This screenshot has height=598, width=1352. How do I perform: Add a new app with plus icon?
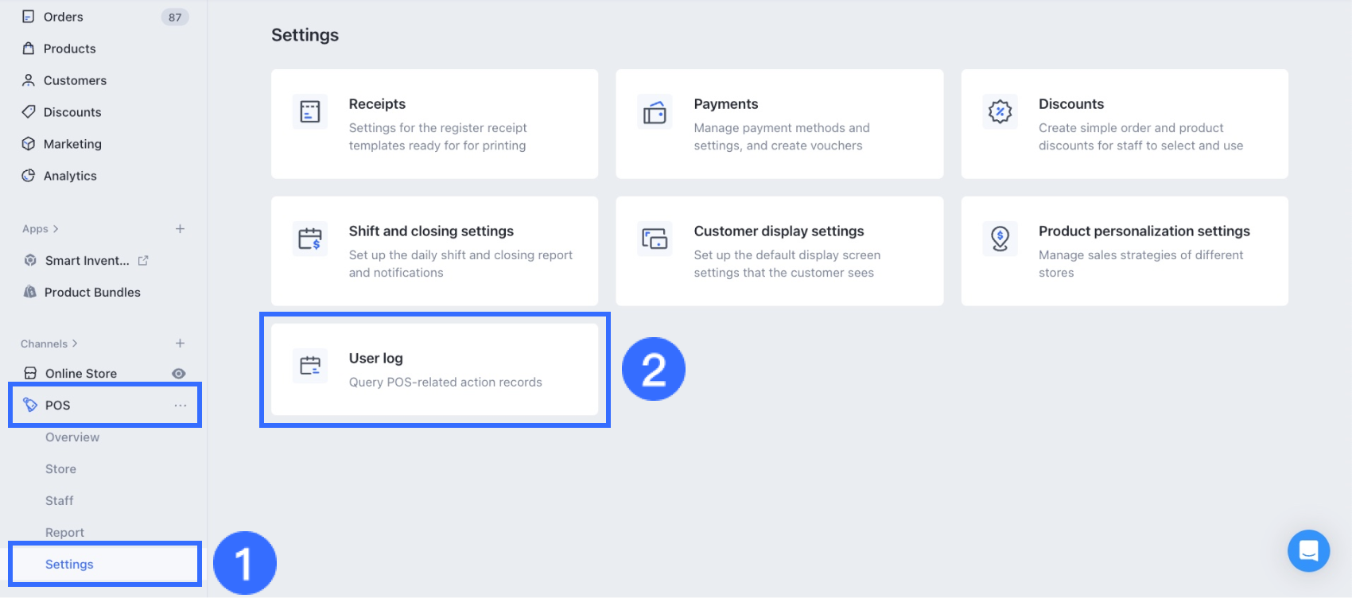pyautogui.click(x=180, y=229)
